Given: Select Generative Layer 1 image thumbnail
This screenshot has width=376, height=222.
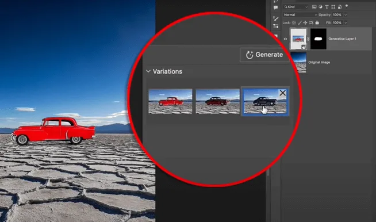Looking at the screenshot, I should pos(298,39).
